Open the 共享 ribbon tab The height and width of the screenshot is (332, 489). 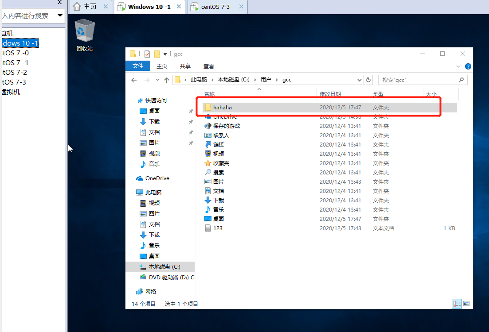click(185, 66)
